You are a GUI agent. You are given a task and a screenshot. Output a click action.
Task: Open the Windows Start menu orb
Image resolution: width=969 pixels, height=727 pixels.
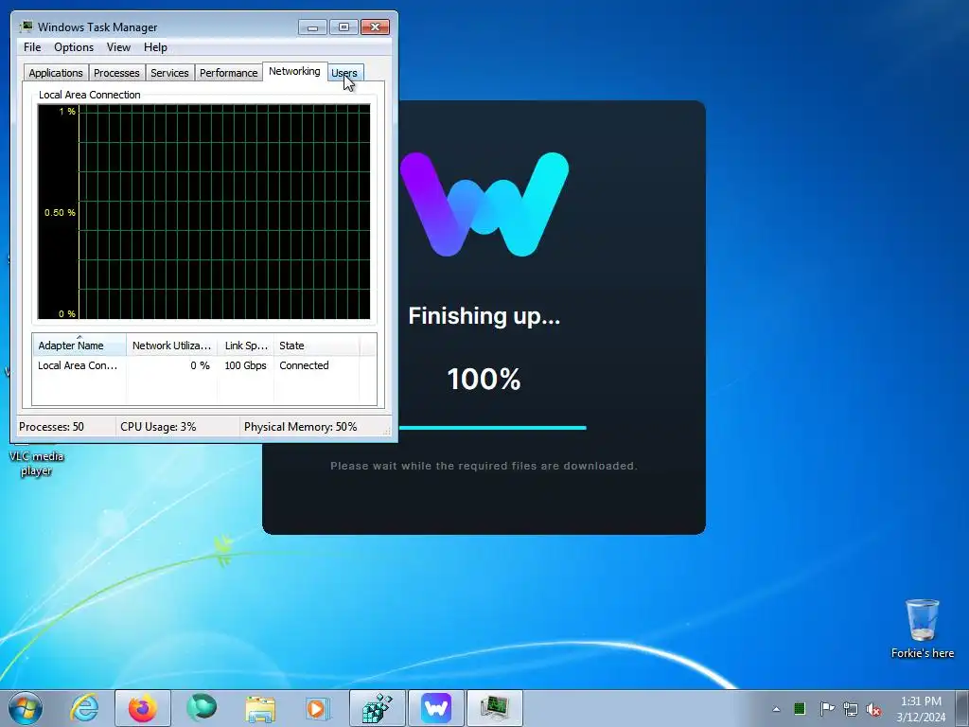26,708
